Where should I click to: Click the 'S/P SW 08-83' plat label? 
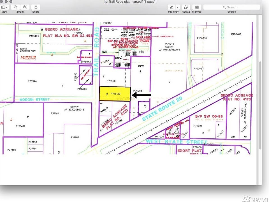pos(209,116)
